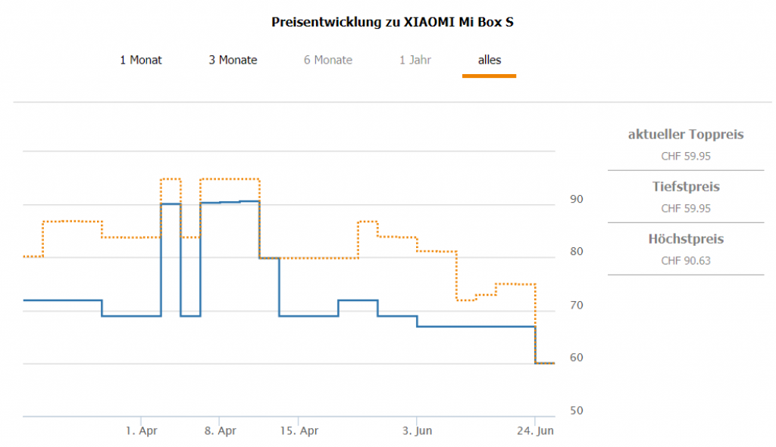Click the 8. Apr date axis label

(220, 431)
